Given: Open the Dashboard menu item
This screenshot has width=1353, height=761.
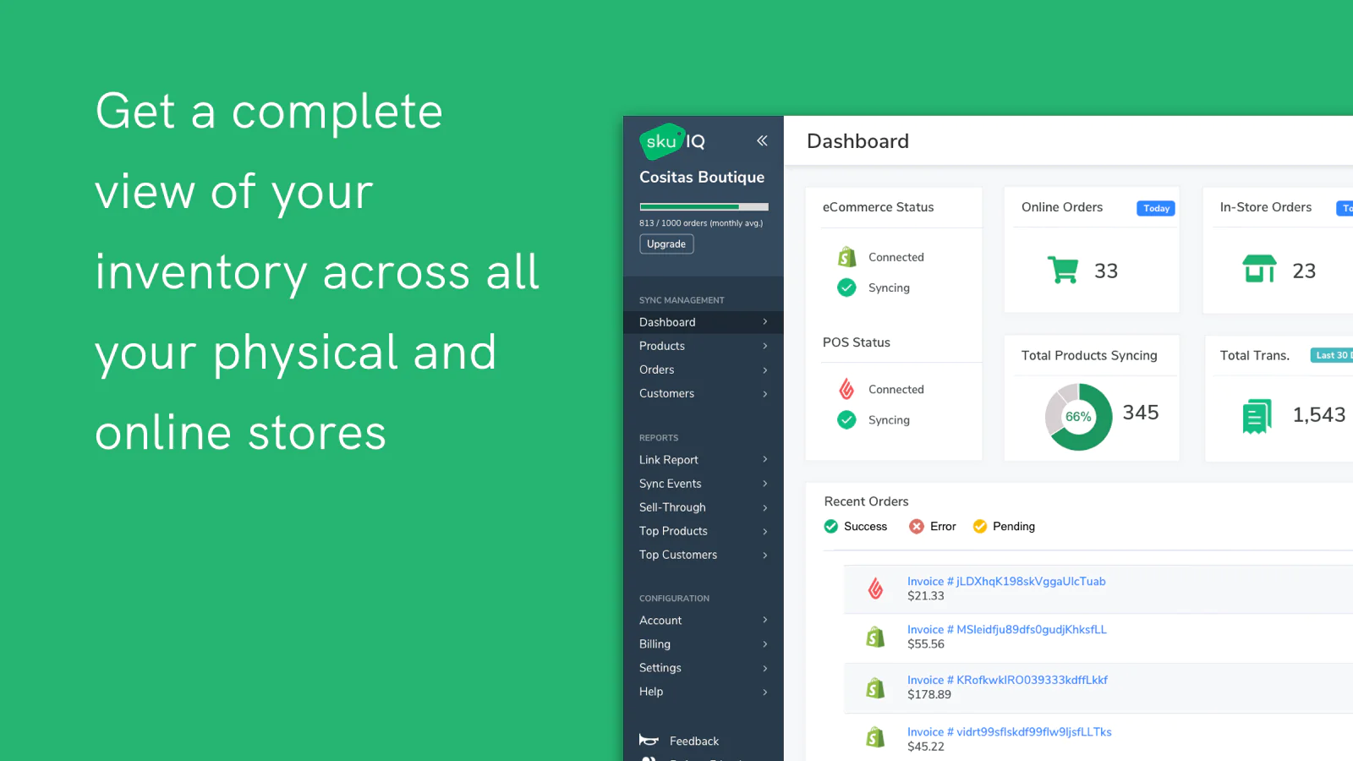Looking at the screenshot, I should tap(704, 322).
